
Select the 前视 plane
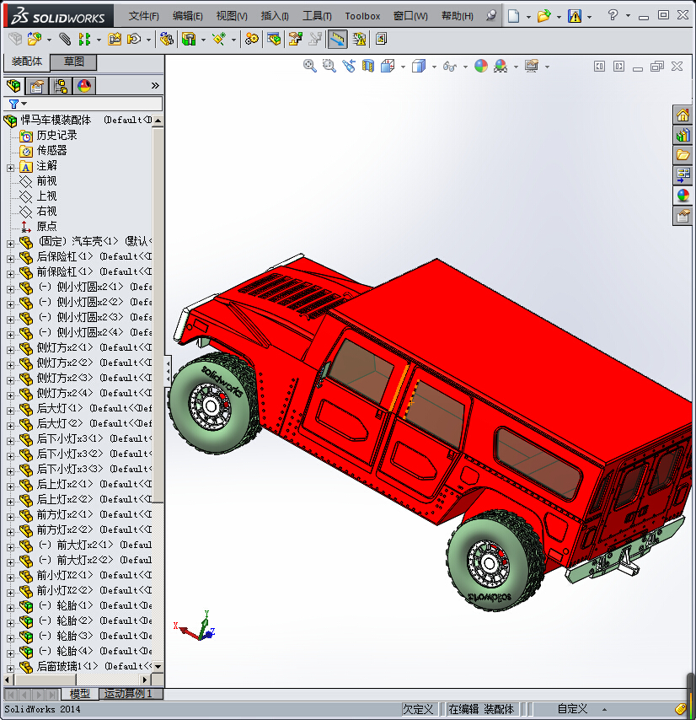(47, 180)
